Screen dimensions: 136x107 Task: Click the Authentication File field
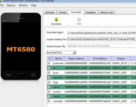[101, 46]
